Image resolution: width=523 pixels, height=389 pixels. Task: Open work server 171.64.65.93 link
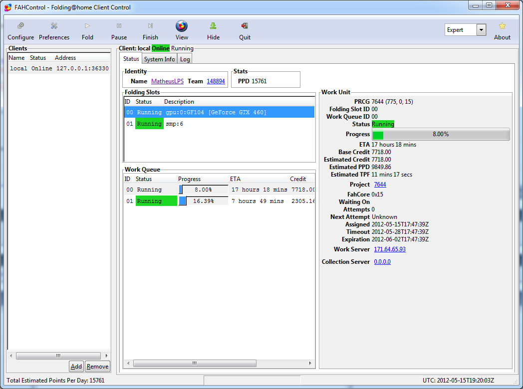pos(390,249)
